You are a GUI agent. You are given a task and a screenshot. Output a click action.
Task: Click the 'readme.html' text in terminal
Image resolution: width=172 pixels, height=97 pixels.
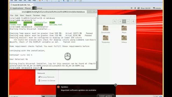coord(15,25)
